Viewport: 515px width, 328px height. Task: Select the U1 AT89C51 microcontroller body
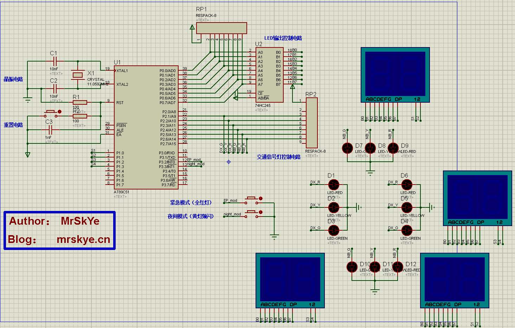146,127
